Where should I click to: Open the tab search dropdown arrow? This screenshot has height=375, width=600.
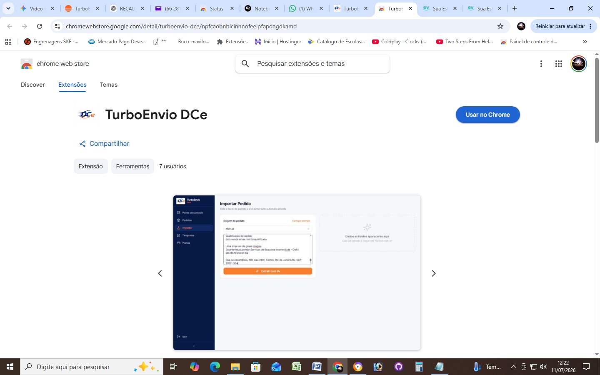(8, 8)
